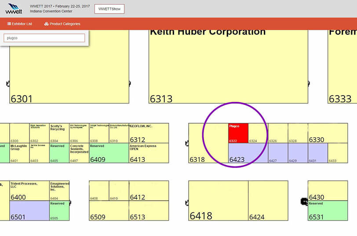This screenshot has height=236, width=357.
Task: Select American Express OPEN booth 6413
Action: tap(149, 153)
